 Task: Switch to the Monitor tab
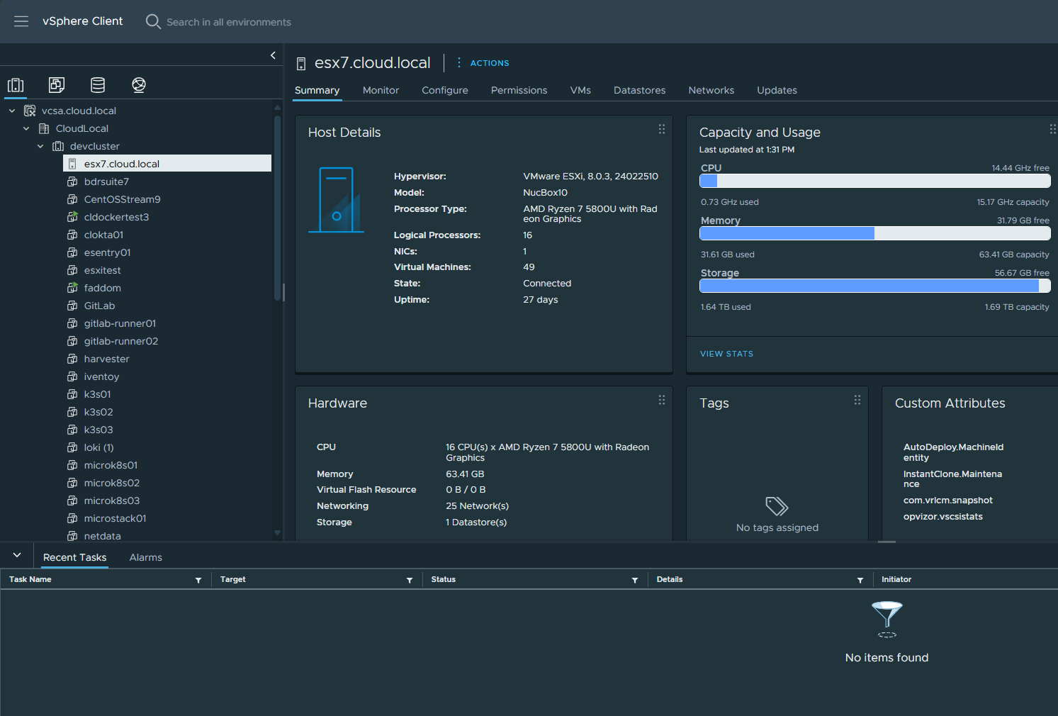coord(381,90)
